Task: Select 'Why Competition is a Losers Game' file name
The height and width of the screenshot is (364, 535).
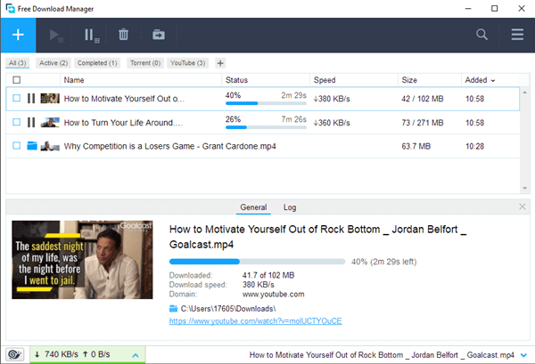Action: click(x=170, y=146)
